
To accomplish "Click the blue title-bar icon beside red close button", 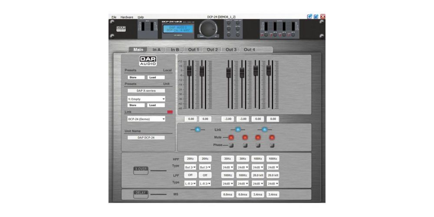I will click(x=316, y=16).
